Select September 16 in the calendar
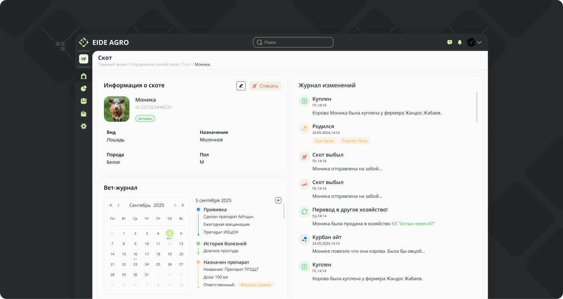Image resolution: width=563 pixels, height=299 pixels. (x=135, y=254)
